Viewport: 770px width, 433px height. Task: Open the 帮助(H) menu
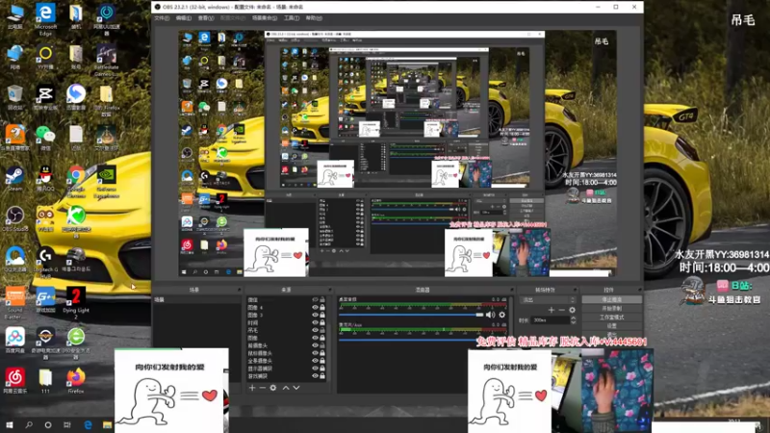314,18
